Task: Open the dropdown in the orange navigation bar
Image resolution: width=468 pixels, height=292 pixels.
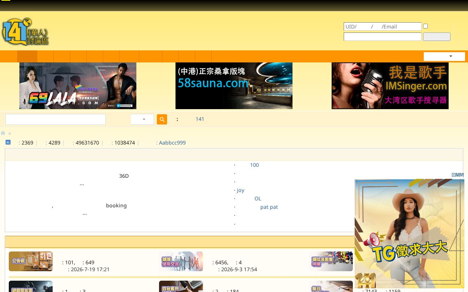Action: (x=444, y=57)
